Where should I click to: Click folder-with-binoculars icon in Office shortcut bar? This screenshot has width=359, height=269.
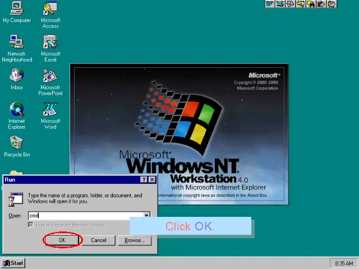click(311, 4)
